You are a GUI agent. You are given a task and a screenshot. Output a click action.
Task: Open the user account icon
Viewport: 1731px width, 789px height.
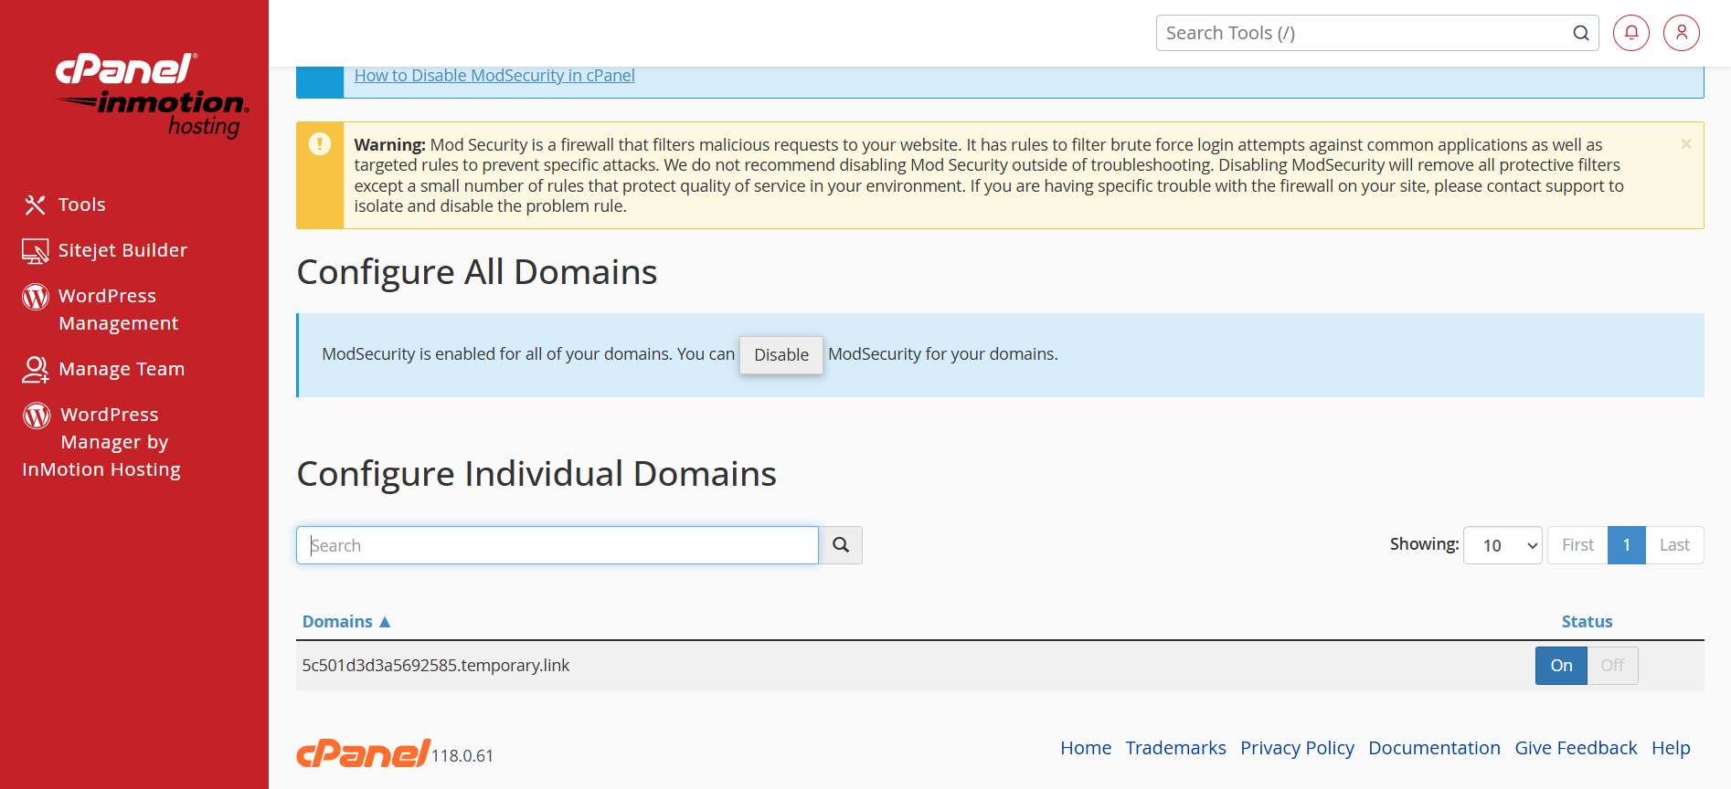point(1682,33)
